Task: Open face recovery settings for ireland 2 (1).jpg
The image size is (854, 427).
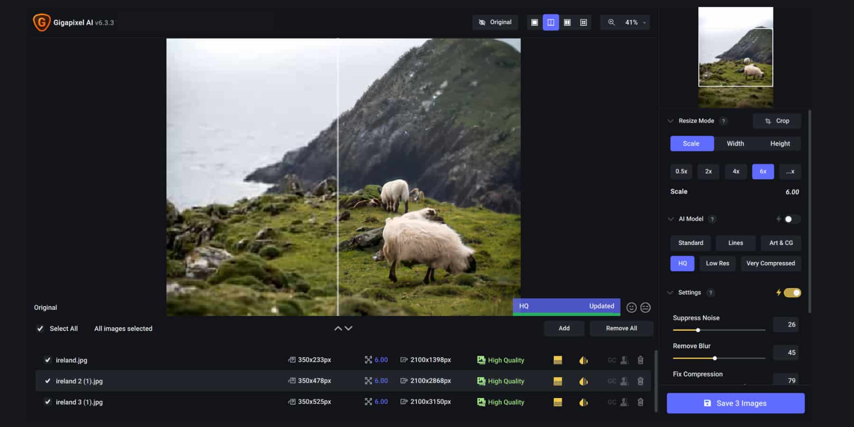Action: (x=624, y=381)
